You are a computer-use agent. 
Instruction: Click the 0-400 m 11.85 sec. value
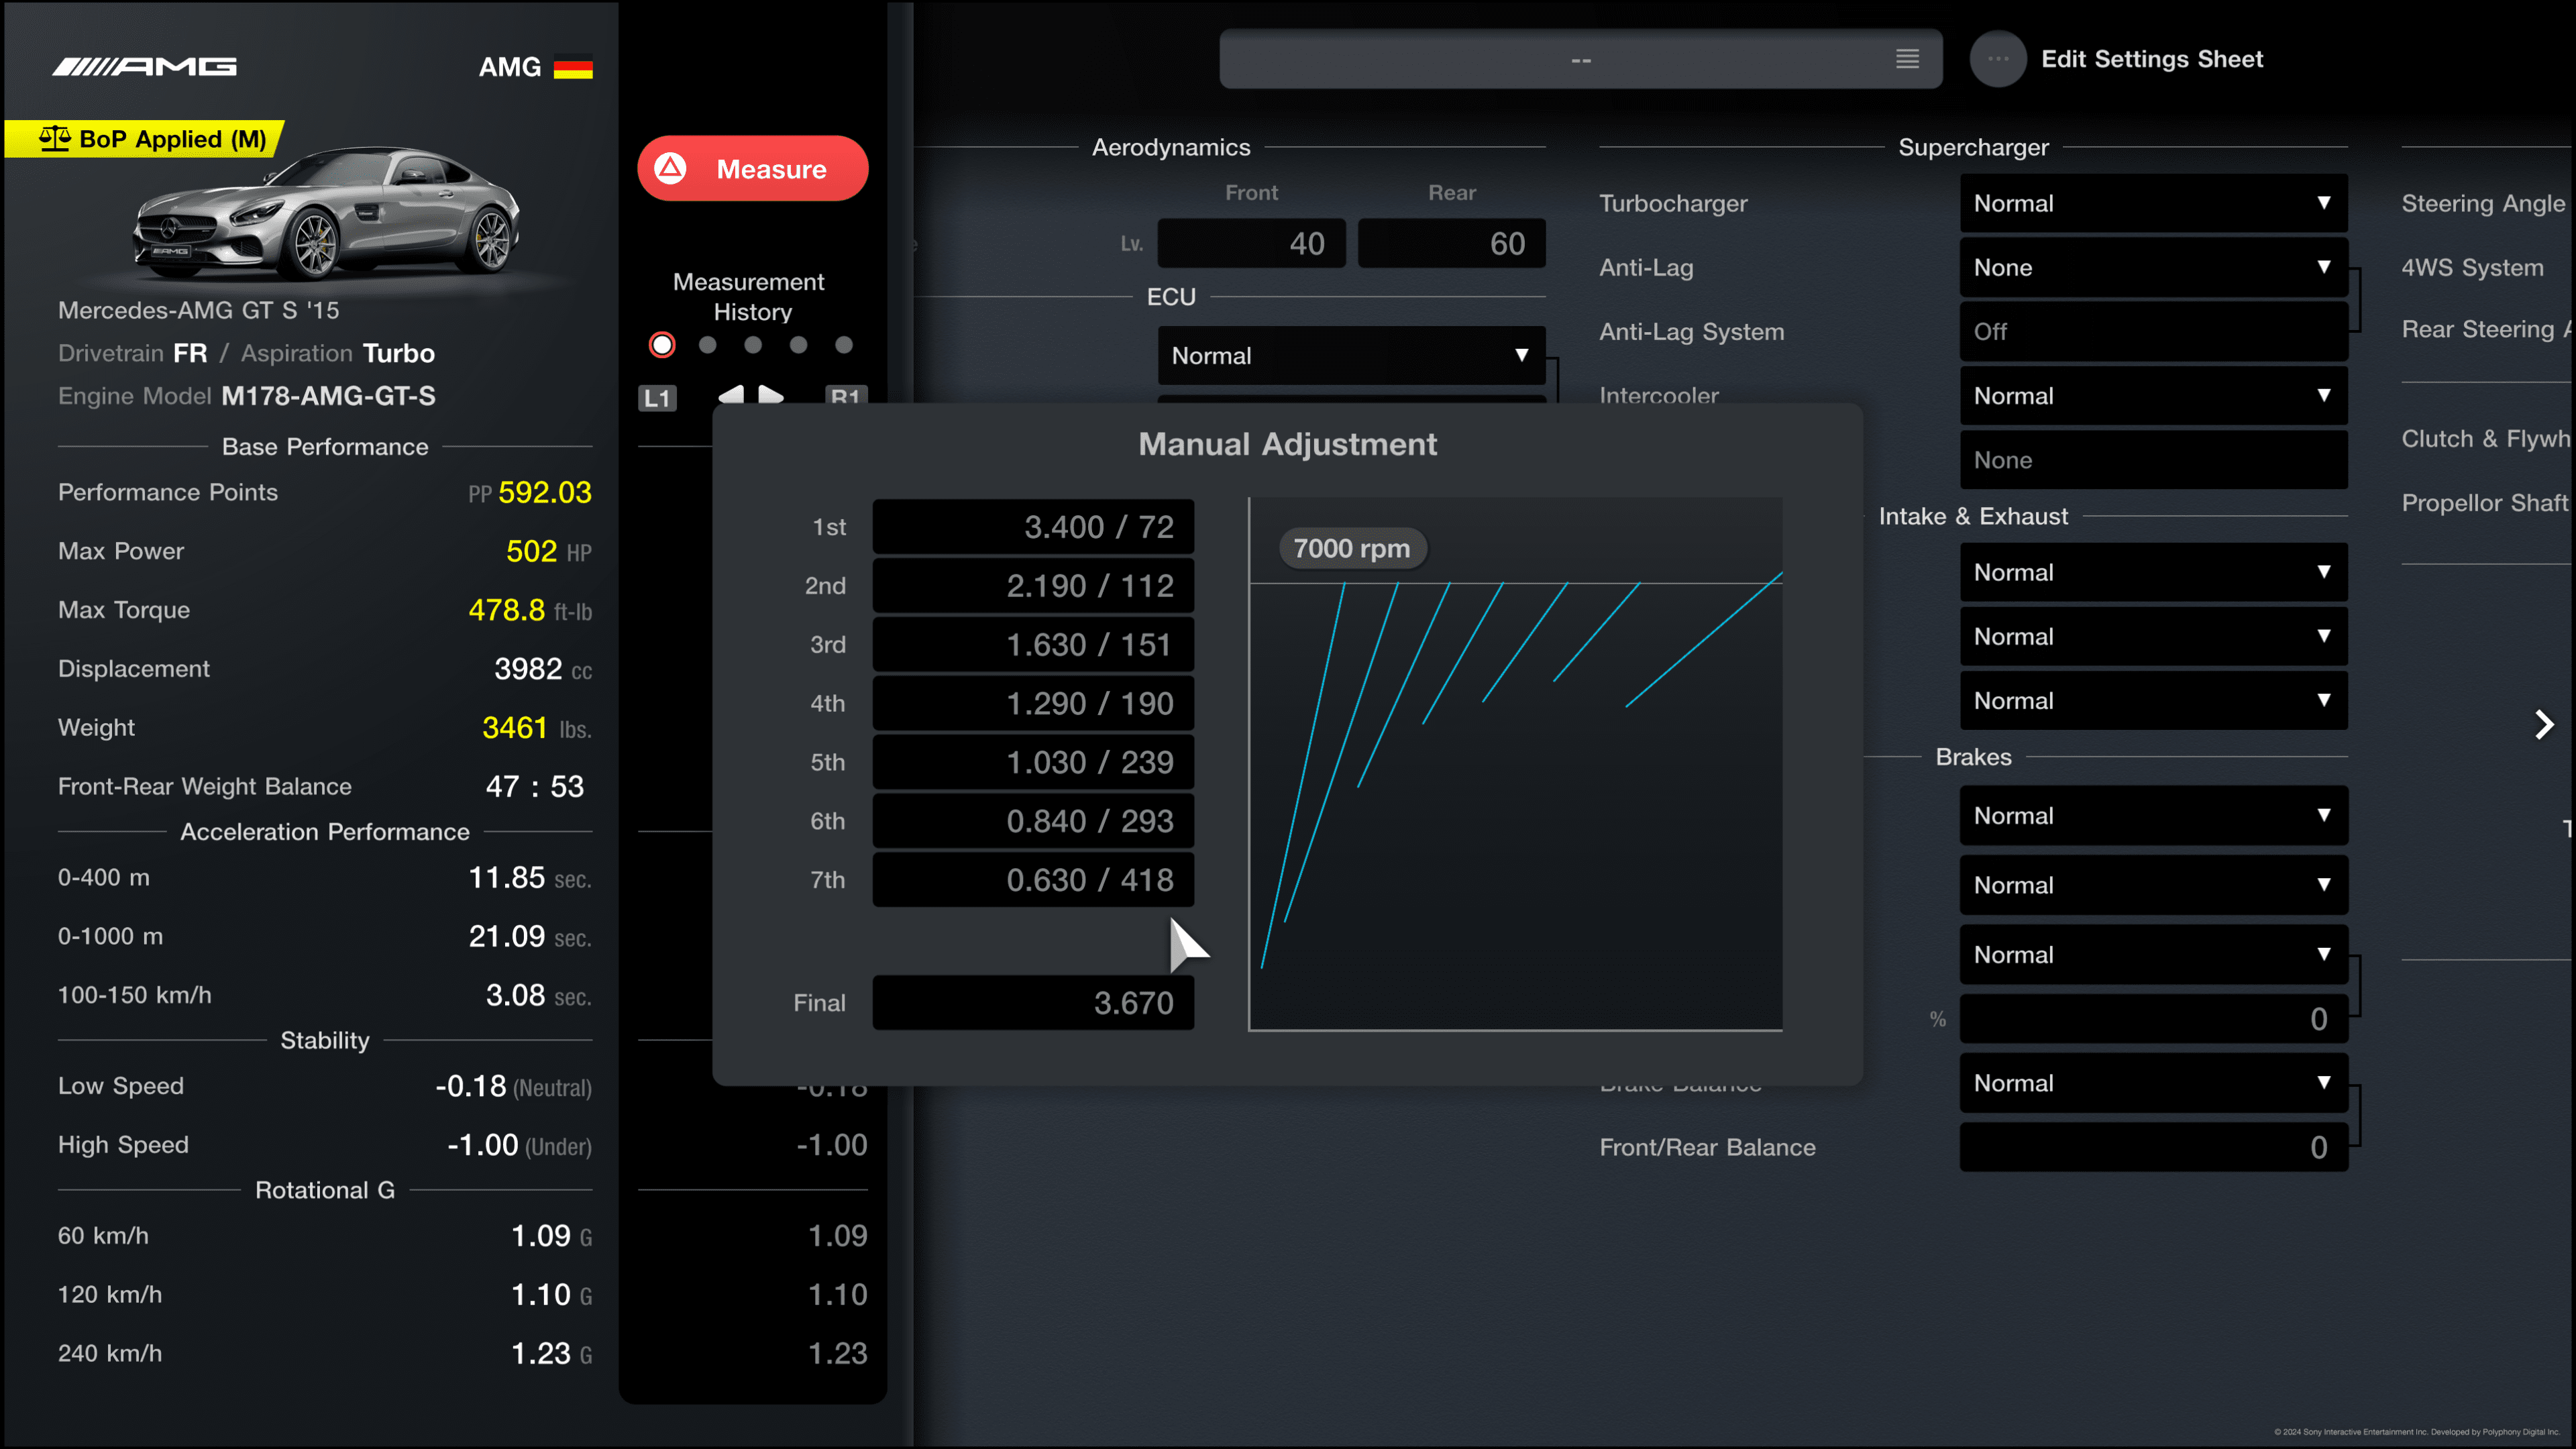(x=530, y=878)
